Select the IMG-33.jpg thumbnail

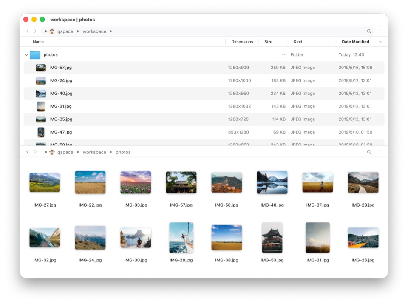pyautogui.click(x=136, y=182)
